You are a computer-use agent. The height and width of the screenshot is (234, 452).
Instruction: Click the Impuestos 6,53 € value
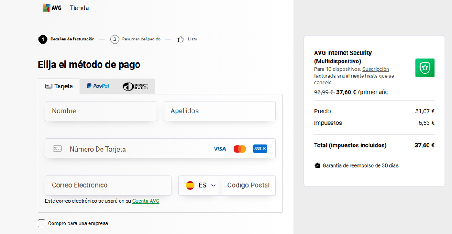pyautogui.click(x=427, y=123)
